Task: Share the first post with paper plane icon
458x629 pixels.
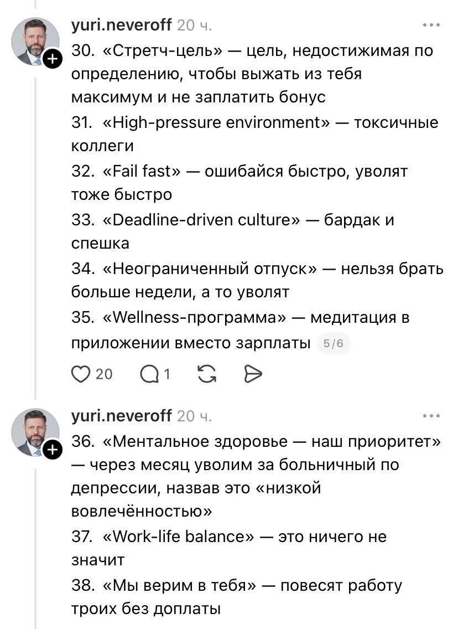Action: click(253, 374)
